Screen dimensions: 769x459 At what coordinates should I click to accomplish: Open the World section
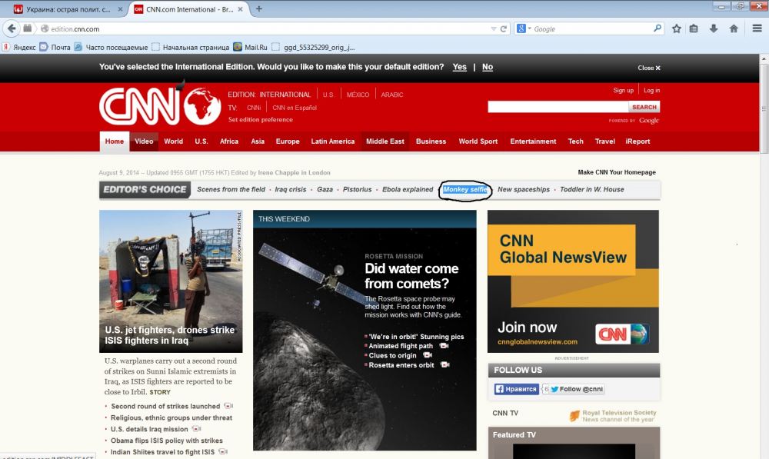pos(174,141)
